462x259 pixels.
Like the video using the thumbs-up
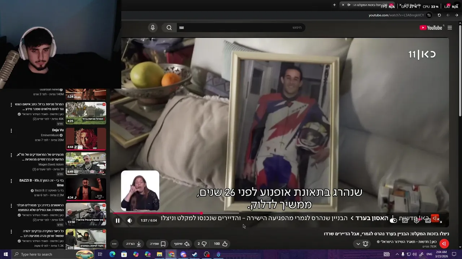tap(221, 244)
